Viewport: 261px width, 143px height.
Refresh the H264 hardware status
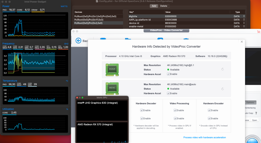click(x=223, y=69)
